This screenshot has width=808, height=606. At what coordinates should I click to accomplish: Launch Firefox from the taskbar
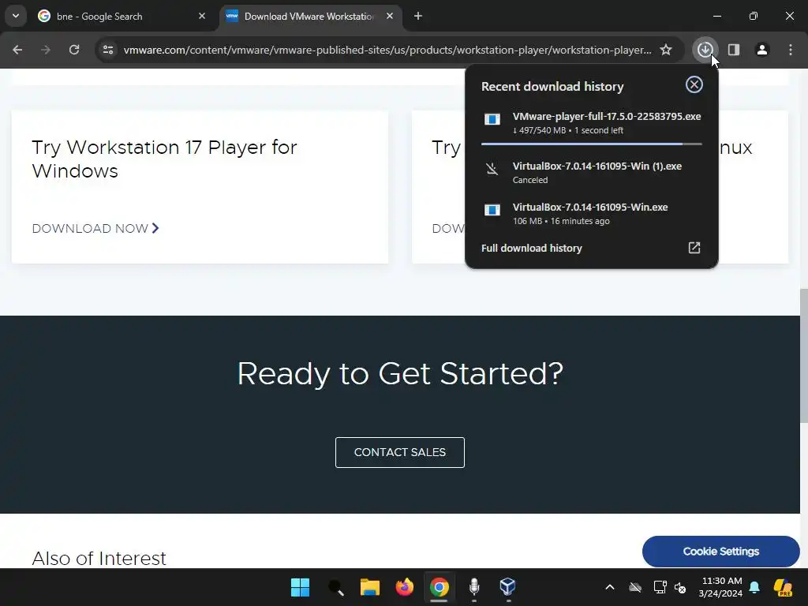point(405,587)
